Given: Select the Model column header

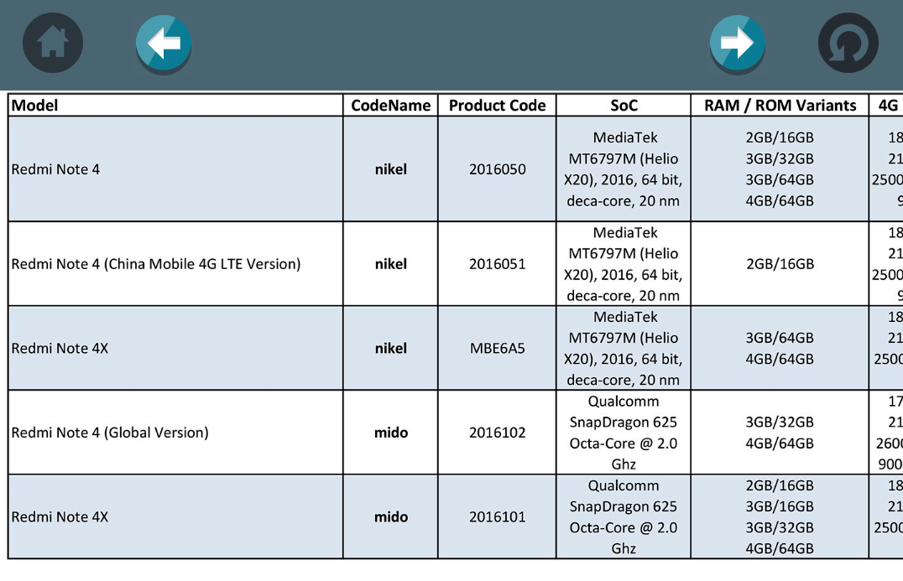Looking at the screenshot, I should coord(35,105).
